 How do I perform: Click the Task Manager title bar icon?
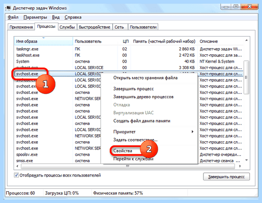(x=8, y=8)
